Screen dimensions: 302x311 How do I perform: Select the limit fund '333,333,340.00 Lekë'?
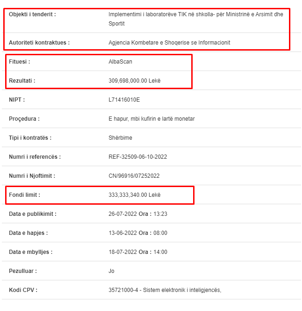point(134,195)
